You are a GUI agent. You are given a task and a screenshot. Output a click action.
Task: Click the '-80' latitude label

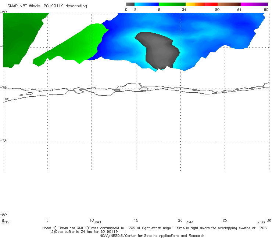[x=3, y=215]
